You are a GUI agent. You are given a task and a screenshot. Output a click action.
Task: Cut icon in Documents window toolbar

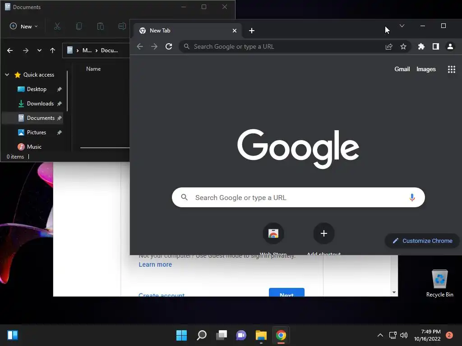pos(57,26)
